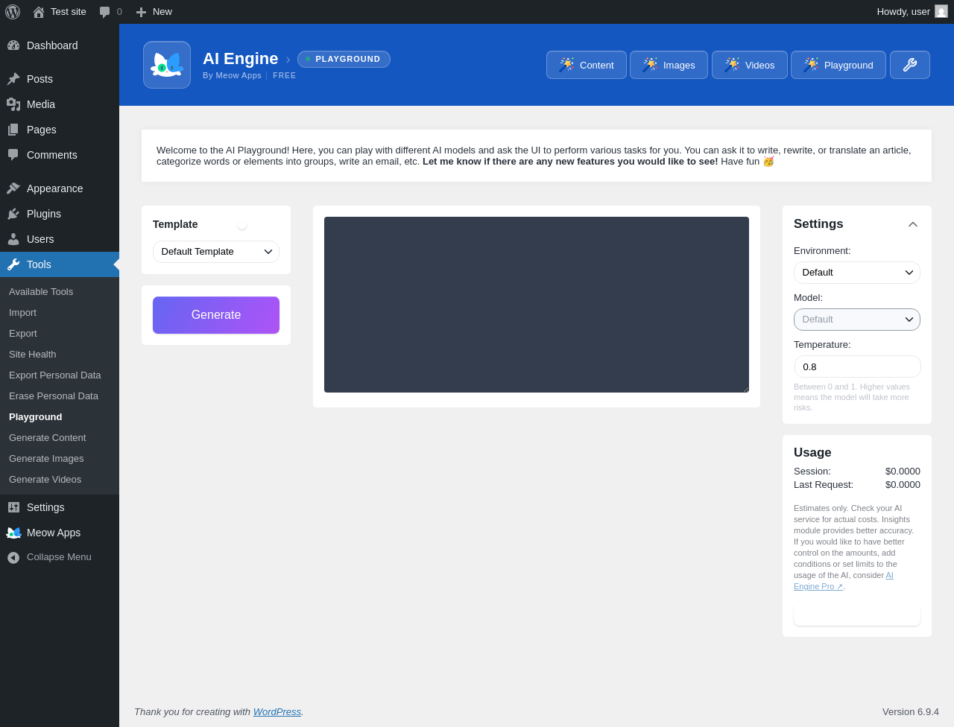Click the Meow Apps cat icon in sidebar
This screenshot has width=954, height=727.
13,533
